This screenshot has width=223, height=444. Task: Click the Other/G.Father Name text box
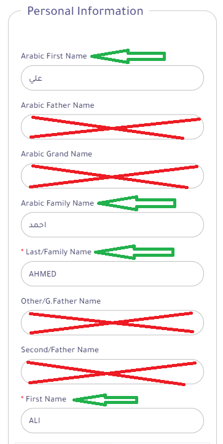click(112, 323)
